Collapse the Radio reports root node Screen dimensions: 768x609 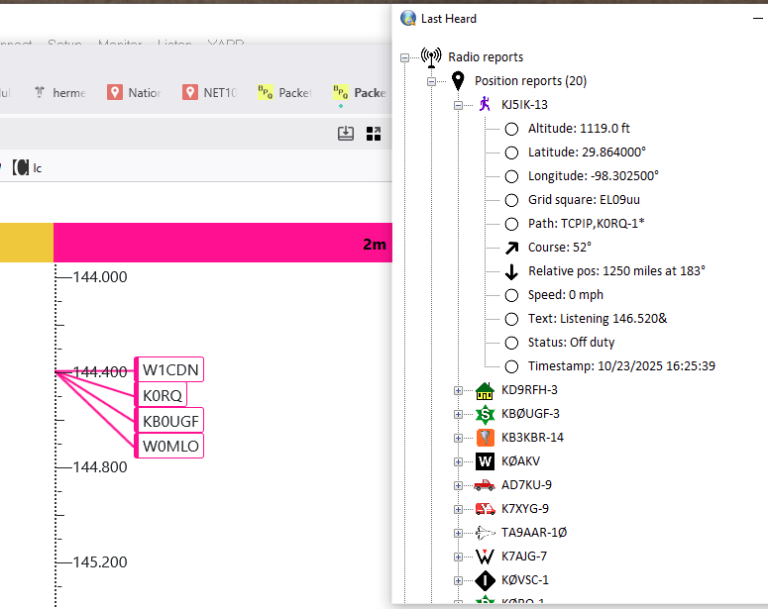click(x=404, y=57)
